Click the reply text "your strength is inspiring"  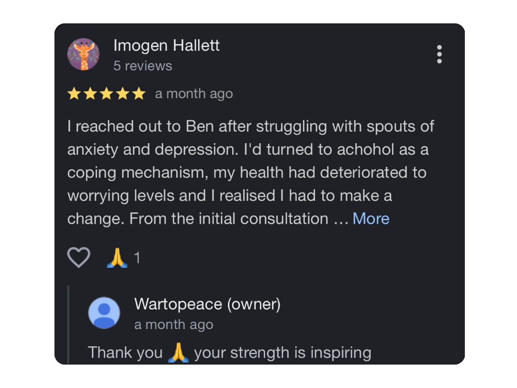tap(282, 353)
